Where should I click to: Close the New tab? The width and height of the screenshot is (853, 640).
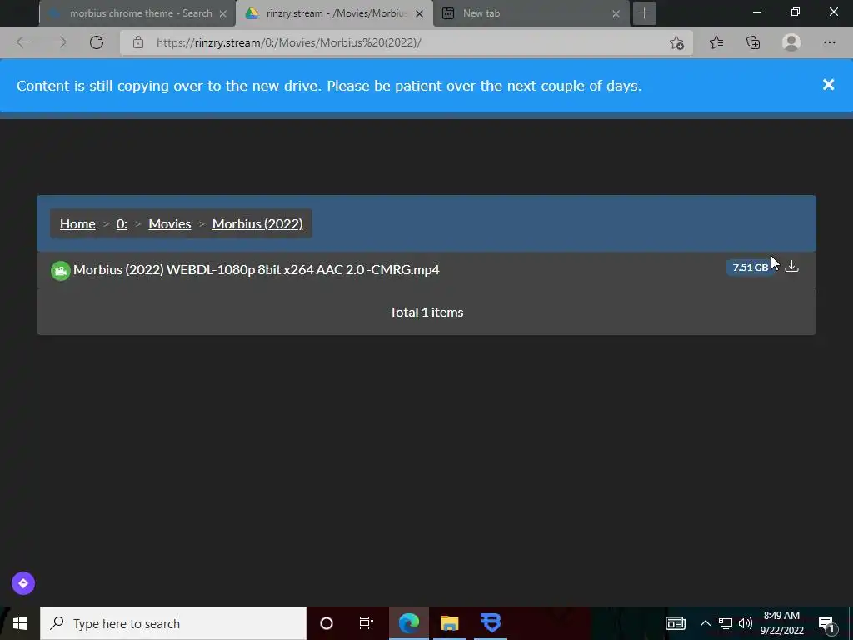(x=616, y=13)
